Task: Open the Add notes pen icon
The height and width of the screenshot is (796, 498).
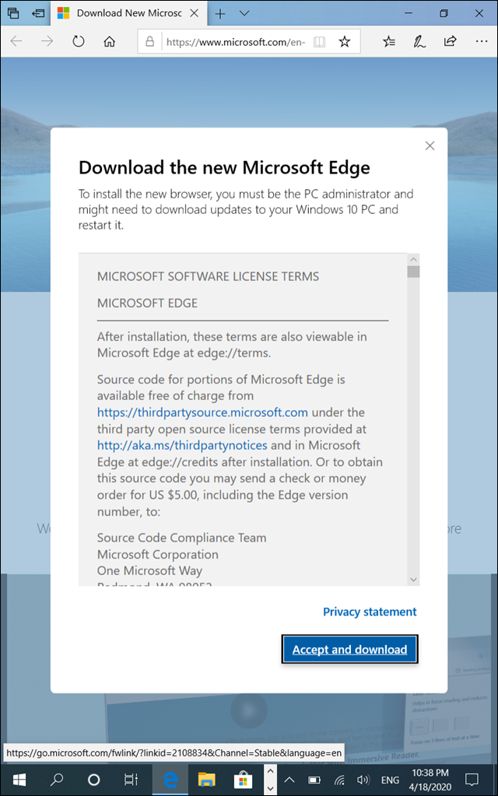Action: (419, 41)
